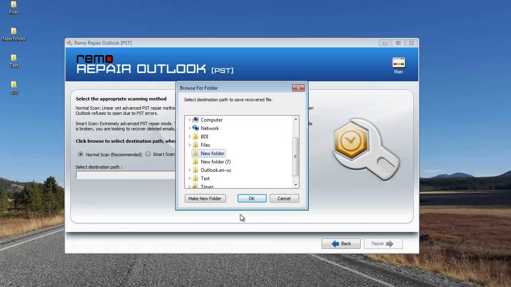Confirm folder selection with OK
Viewport: 511px width, 287px height.
[252, 199]
